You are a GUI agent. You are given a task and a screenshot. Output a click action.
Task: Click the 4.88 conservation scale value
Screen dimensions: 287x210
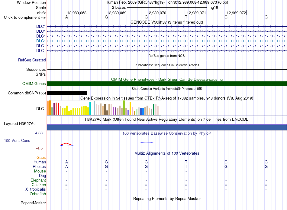(39, 133)
